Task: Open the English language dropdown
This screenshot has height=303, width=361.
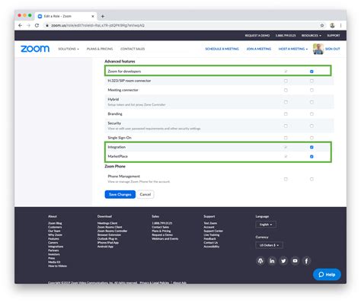Action: [x=266, y=225]
